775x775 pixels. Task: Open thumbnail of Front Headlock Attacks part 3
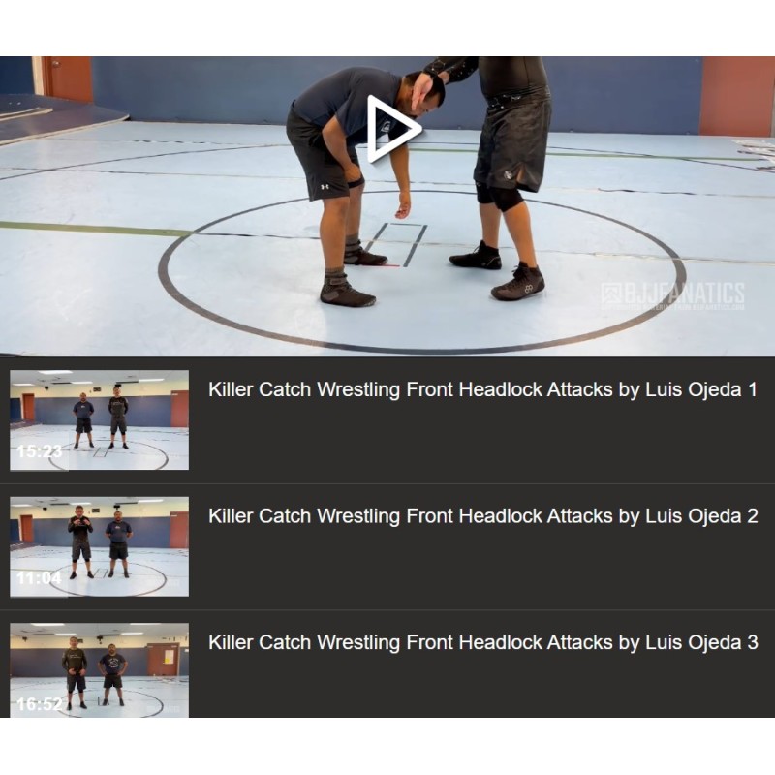100,670
